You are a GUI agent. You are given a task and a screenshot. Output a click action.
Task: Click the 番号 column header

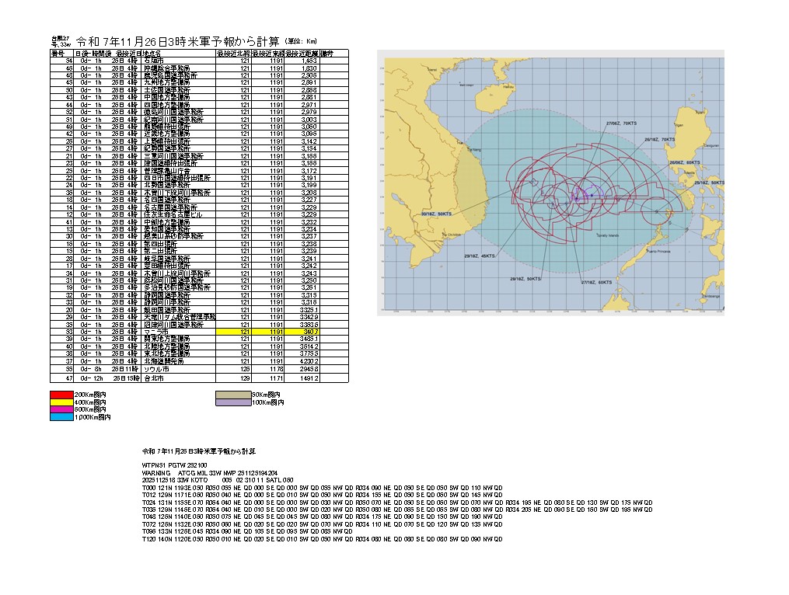58,54
